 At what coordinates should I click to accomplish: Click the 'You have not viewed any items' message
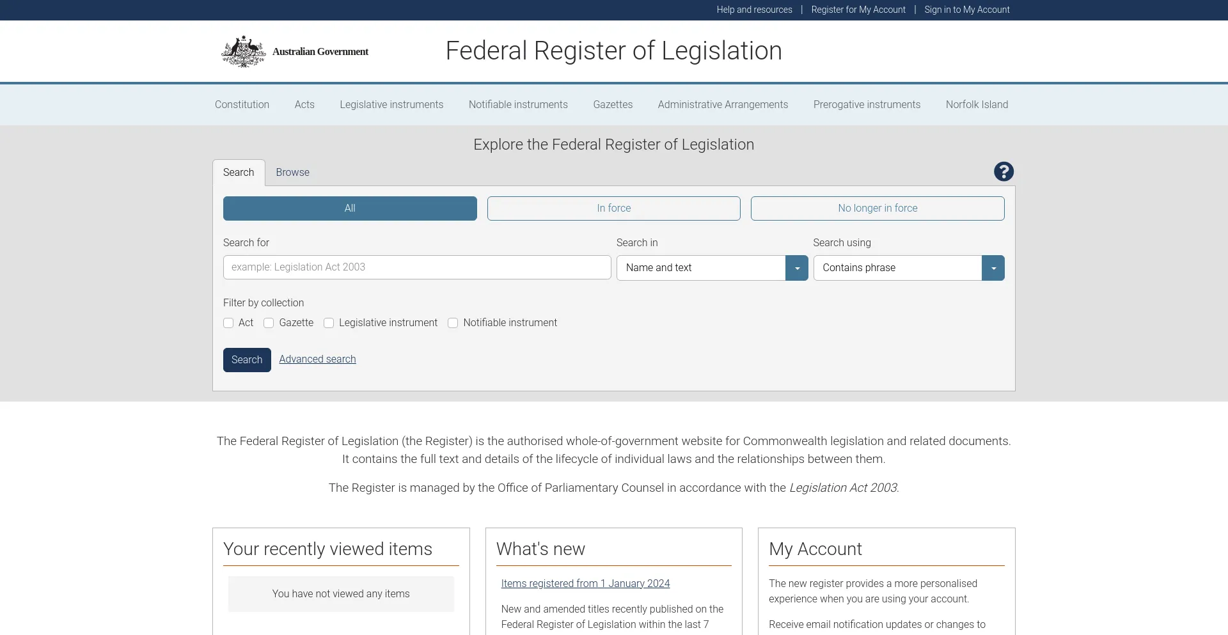(341, 594)
